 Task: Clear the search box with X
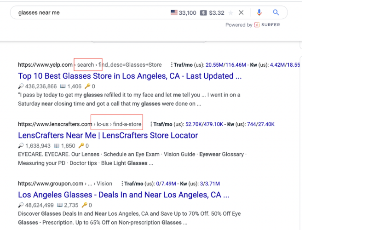click(241, 12)
